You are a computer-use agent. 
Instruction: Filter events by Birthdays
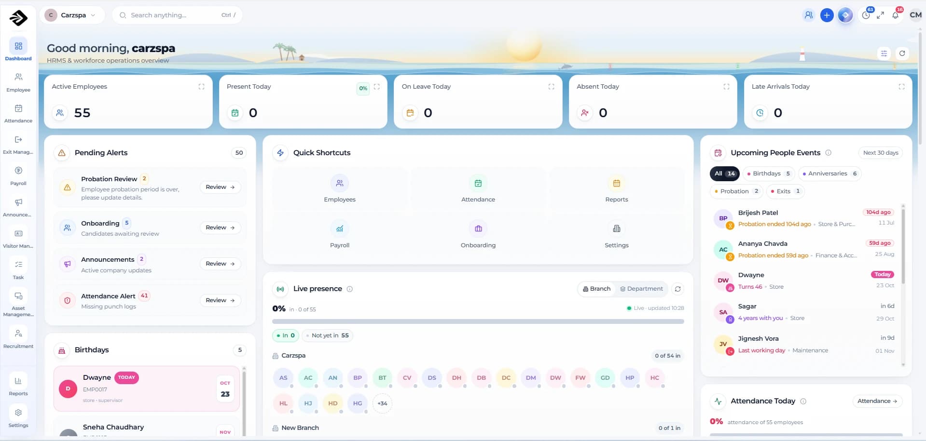pos(768,174)
